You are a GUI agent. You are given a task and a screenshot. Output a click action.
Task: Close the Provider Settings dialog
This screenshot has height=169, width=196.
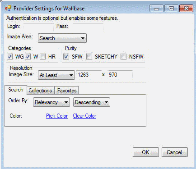187,9
